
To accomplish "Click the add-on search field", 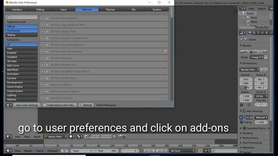I will 21,17.
